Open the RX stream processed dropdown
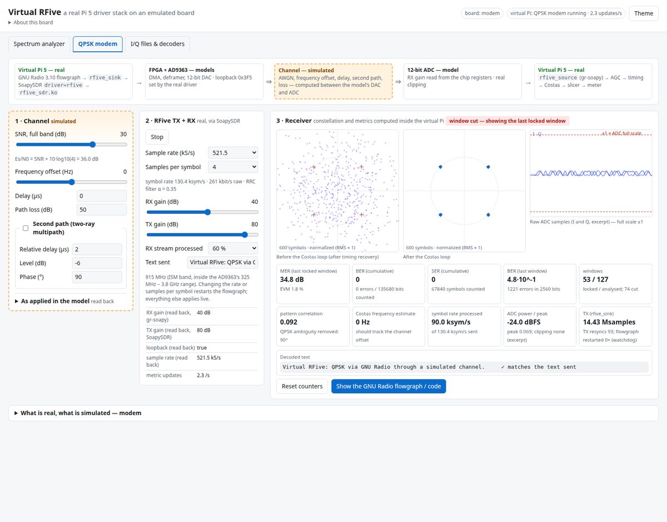The height and width of the screenshot is (522, 667). [233, 248]
